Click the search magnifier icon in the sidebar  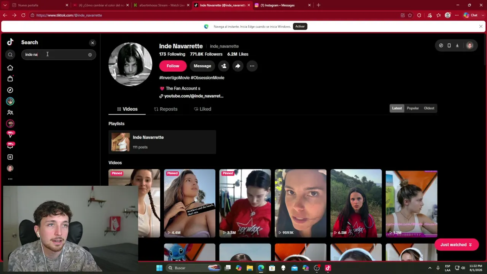click(x=10, y=54)
